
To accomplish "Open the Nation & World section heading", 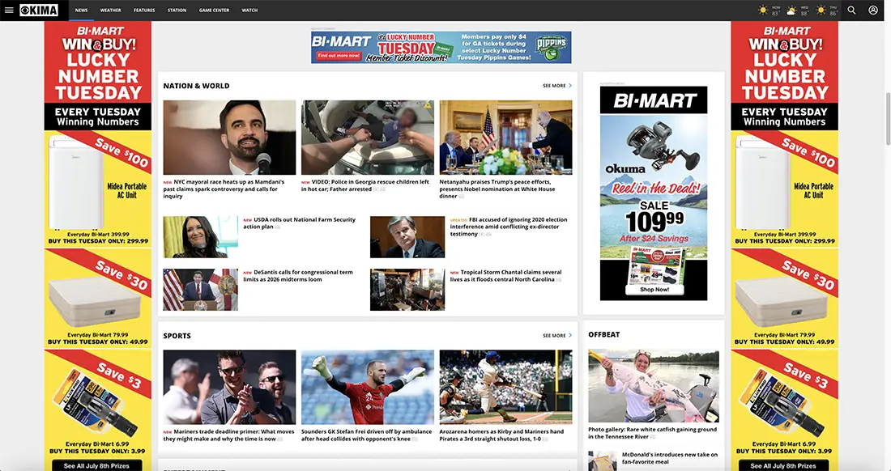I will pos(196,86).
